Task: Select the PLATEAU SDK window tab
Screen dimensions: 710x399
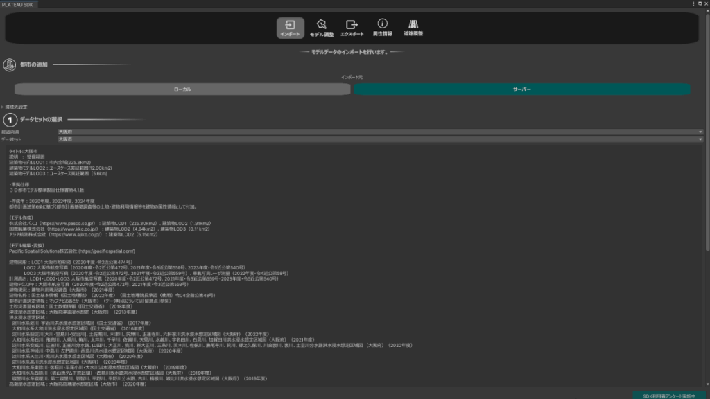Action: pos(19,4)
